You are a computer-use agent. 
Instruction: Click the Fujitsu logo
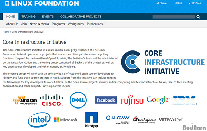[132, 100]
